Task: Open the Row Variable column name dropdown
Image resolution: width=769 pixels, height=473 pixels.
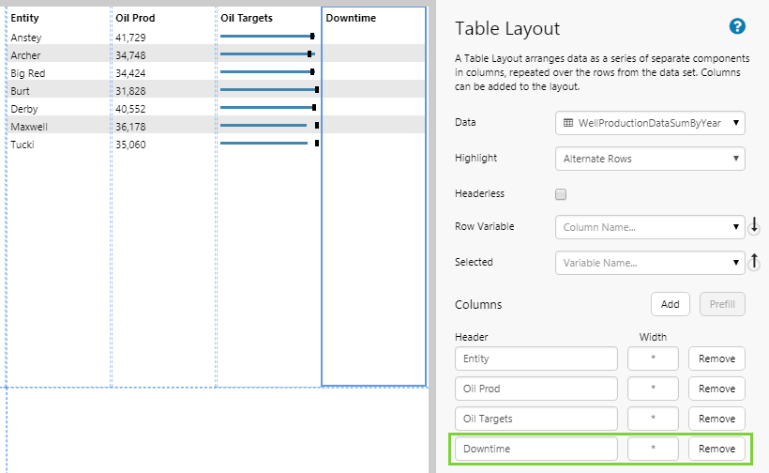Action: [x=650, y=227]
